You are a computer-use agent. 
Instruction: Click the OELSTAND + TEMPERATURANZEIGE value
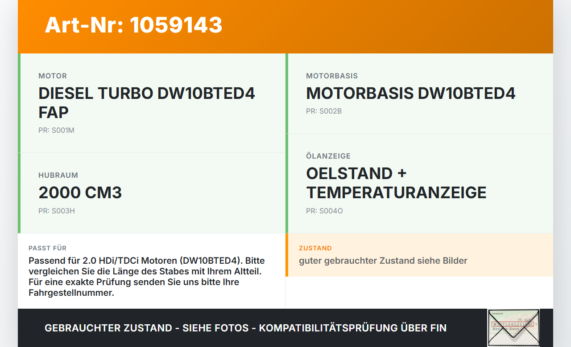(x=396, y=183)
